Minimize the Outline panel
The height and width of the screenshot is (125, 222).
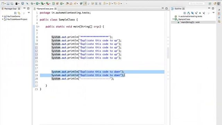coord(209,8)
